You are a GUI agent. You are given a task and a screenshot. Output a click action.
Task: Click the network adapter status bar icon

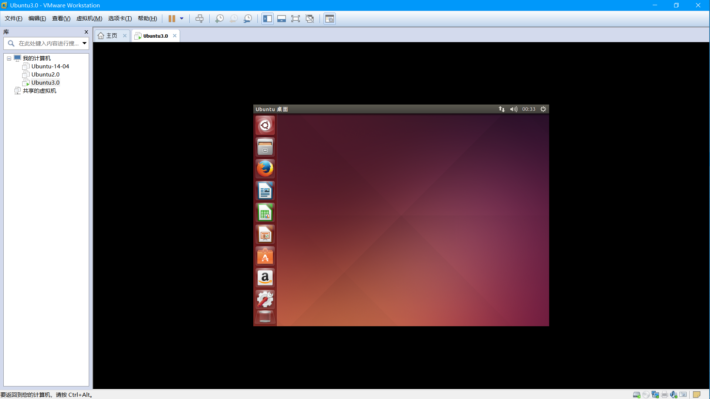tap(655, 395)
